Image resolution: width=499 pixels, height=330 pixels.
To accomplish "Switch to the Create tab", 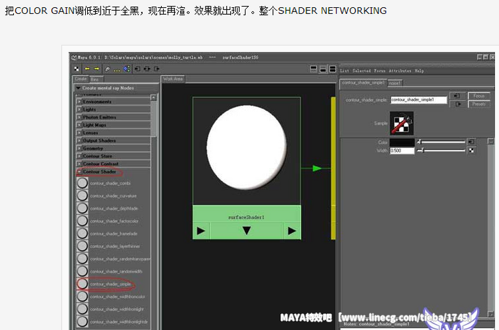I will (81, 79).
